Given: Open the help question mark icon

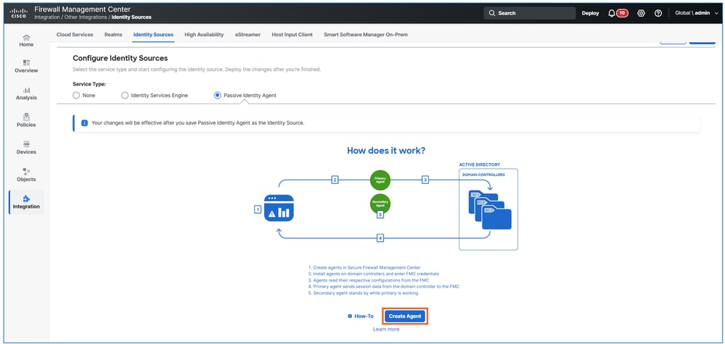Looking at the screenshot, I should (x=658, y=13).
